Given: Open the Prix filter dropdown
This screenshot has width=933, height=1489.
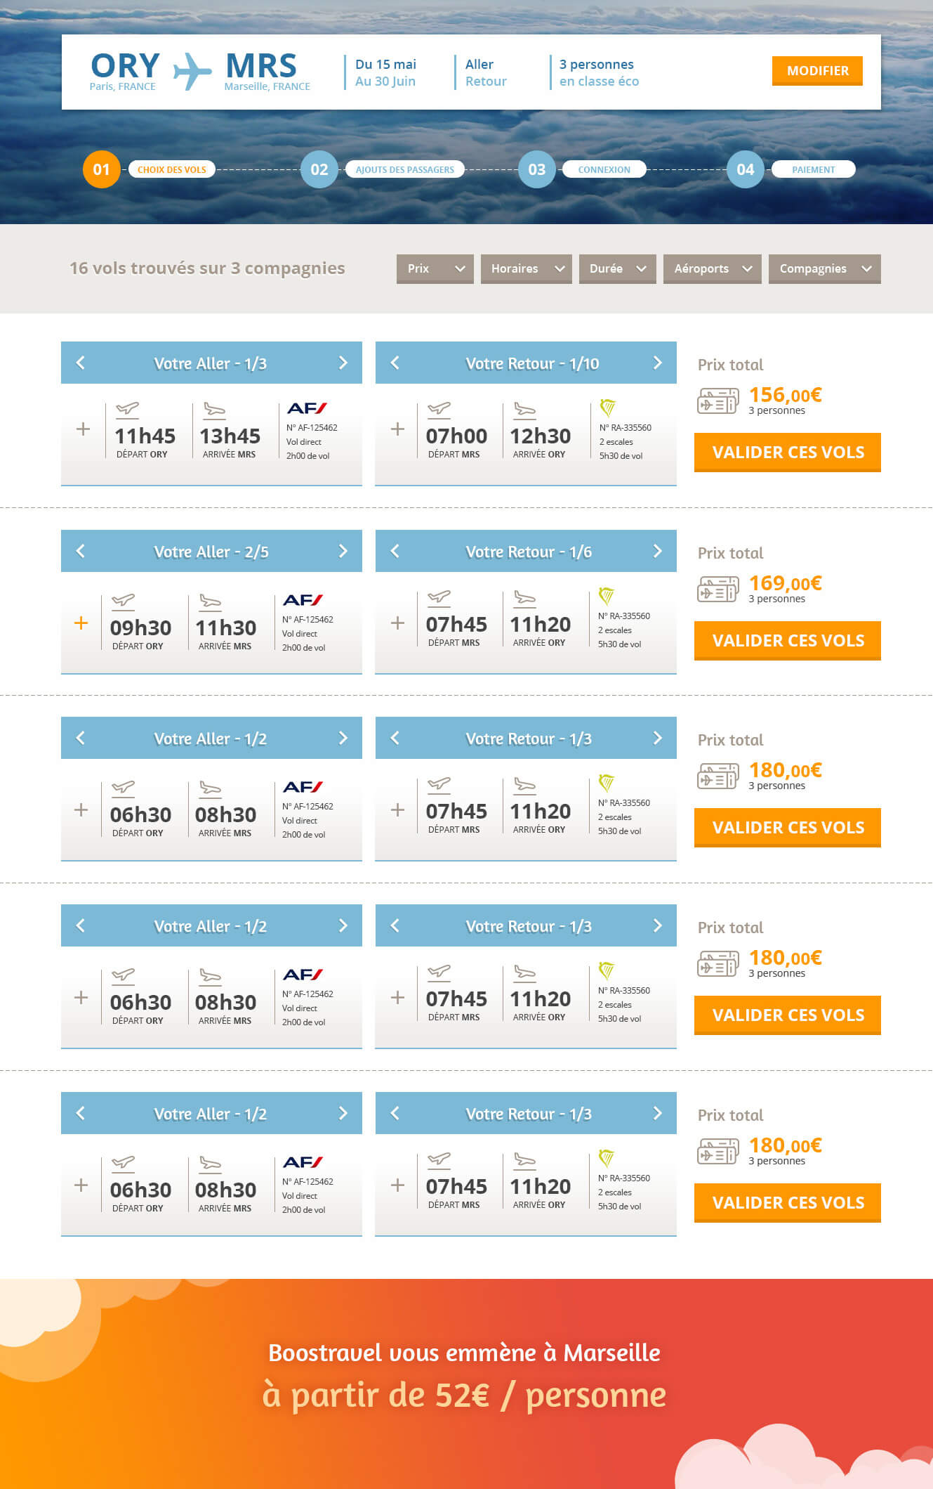Looking at the screenshot, I should pos(435,268).
